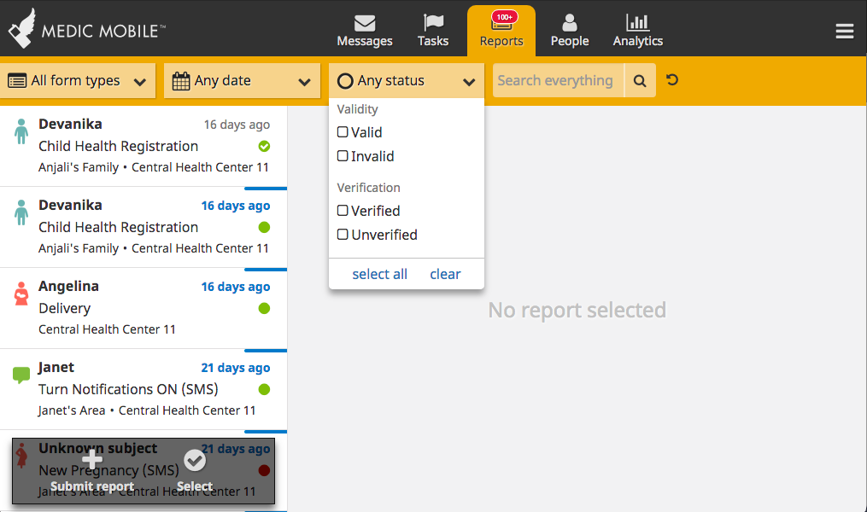Open the unread Devanika Child Health Registration report
Image resolution: width=867 pixels, height=512 pixels.
[144, 228]
